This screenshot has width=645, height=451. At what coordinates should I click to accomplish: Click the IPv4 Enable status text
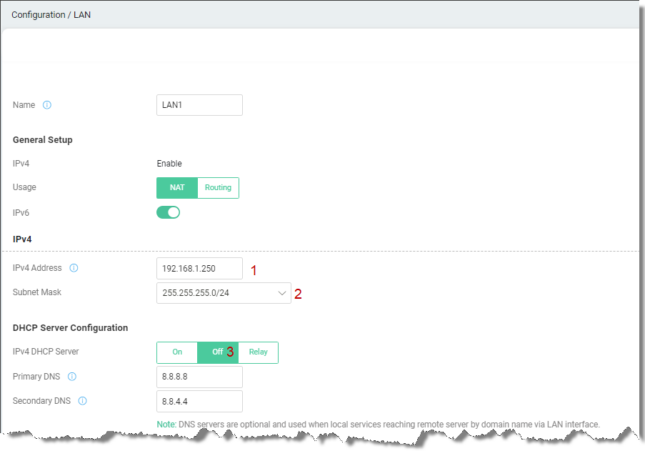(x=169, y=164)
